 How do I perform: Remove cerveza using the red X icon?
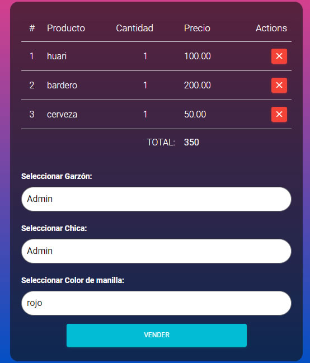[279, 114]
